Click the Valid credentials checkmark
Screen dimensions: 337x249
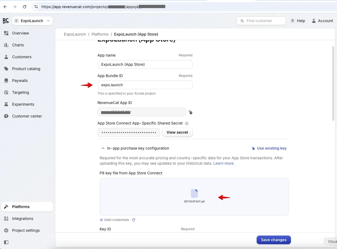click(x=101, y=220)
